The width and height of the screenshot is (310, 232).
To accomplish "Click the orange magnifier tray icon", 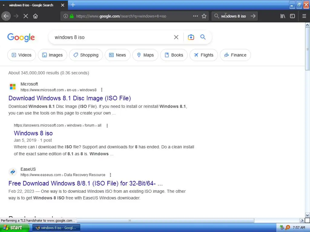I will (x=288, y=228).
